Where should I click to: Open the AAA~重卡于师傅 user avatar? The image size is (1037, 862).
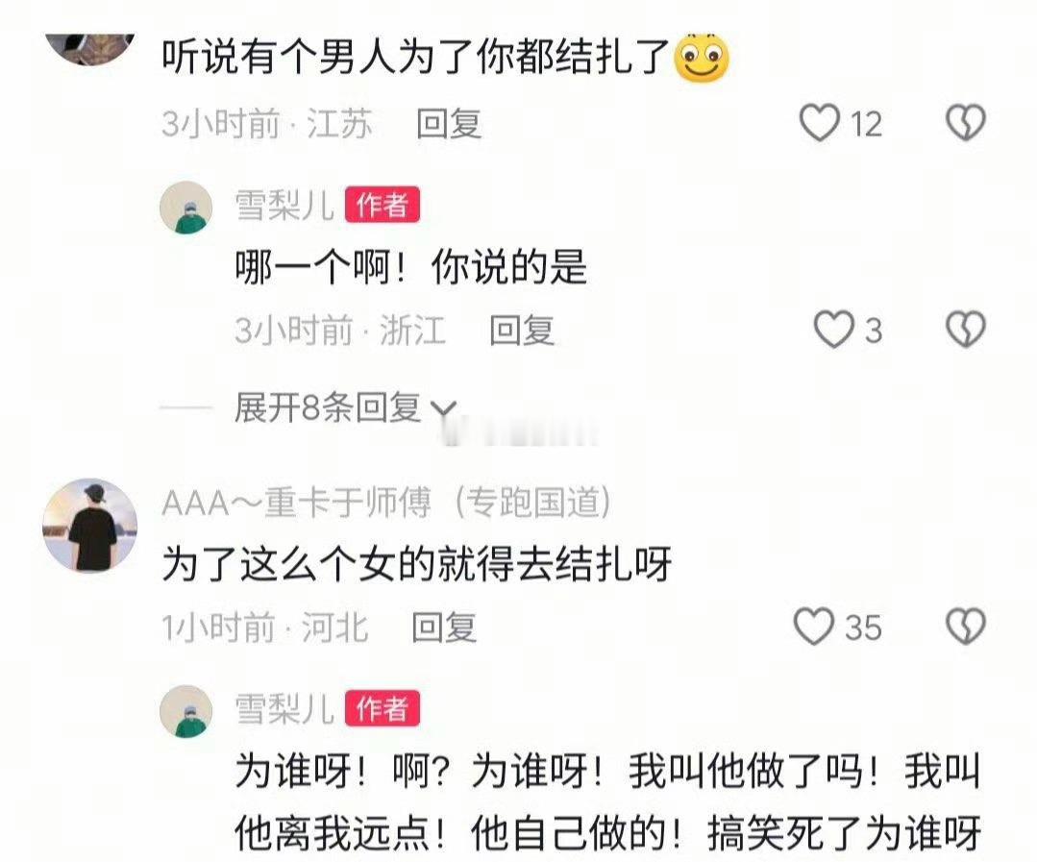90,526
